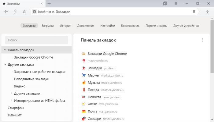Viewport: 214px width, 122px height.
Task: Open the downloads arrow icon
Action: coord(208,12)
